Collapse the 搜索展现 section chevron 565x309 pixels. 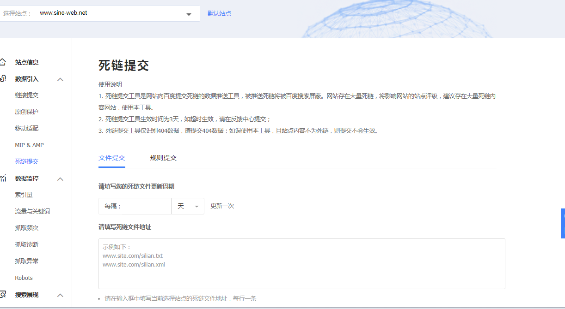[x=60, y=295]
